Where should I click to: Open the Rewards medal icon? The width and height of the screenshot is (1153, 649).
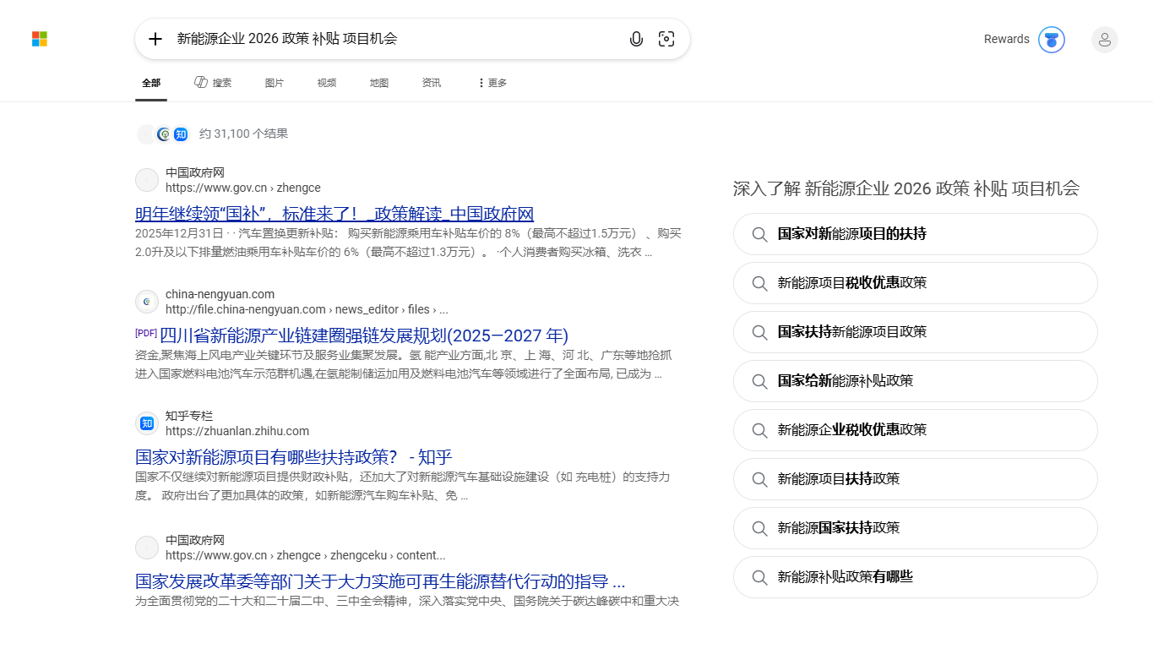[1052, 39]
